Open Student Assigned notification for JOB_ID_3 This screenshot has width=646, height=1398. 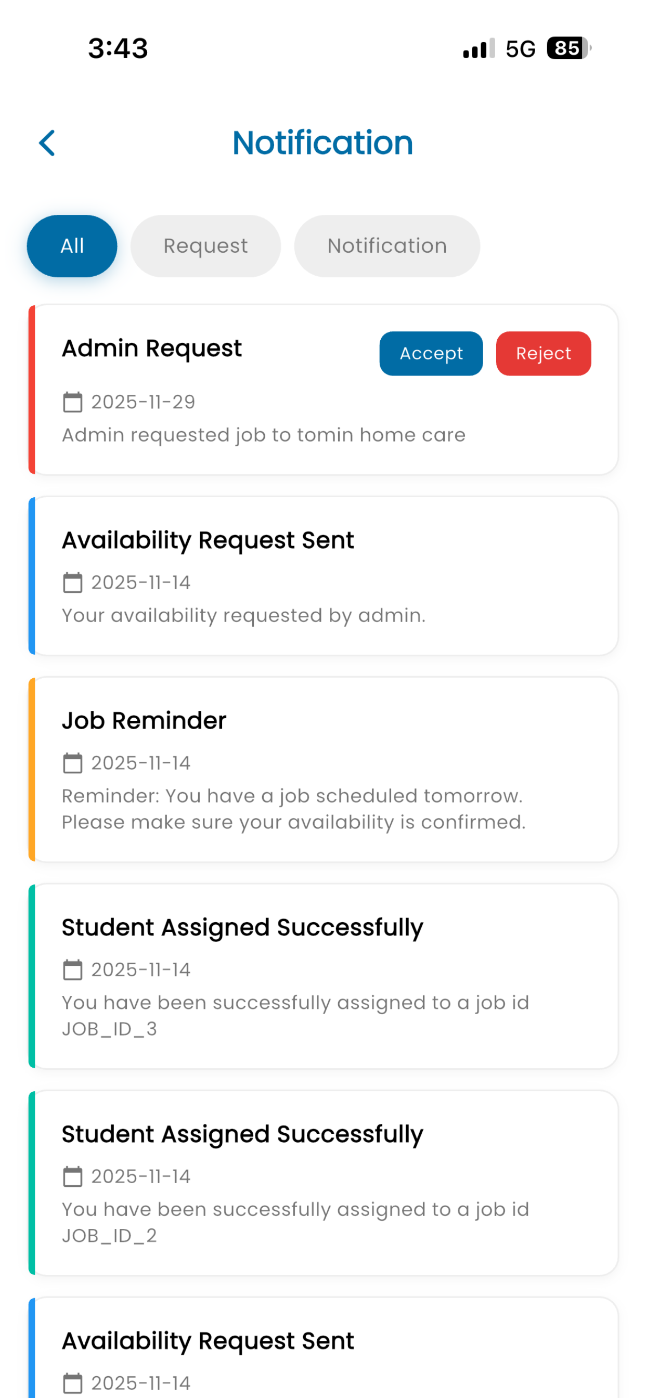[324, 976]
